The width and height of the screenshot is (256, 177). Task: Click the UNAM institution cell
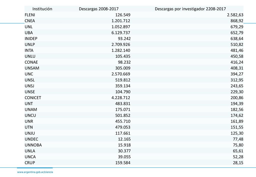point(31,109)
